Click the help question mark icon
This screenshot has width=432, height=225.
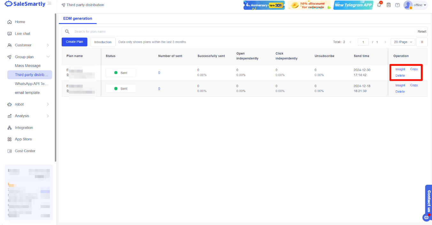click(x=397, y=5)
